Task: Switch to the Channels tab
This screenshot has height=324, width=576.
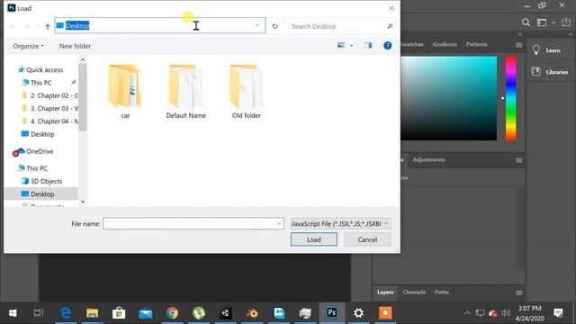Action: click(414, 292)
